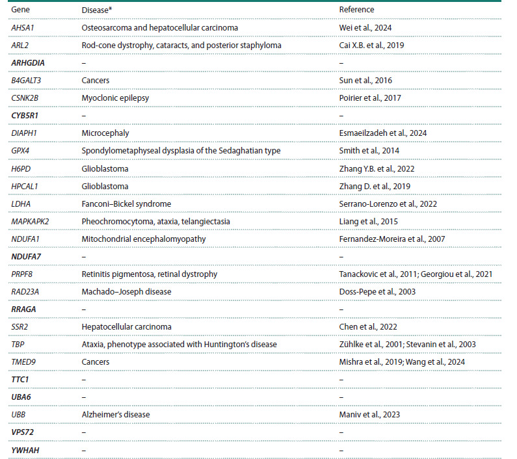Select the bold gene CYB5R1

(25, 116)
